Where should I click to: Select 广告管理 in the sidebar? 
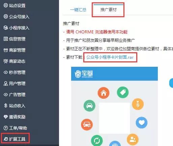pyautogui.click(x=15, y=94)
